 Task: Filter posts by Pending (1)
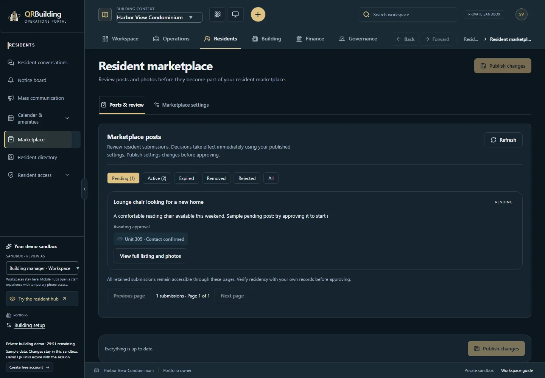pyautogui.click(x=123, y=178)
